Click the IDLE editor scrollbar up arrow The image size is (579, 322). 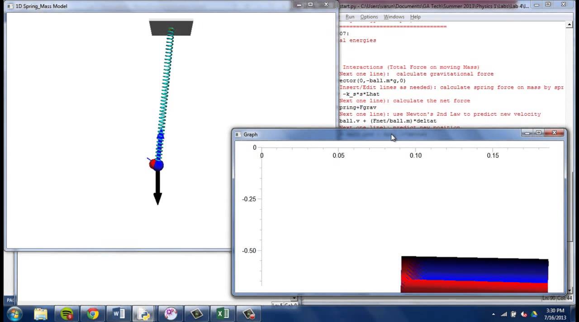570,25
